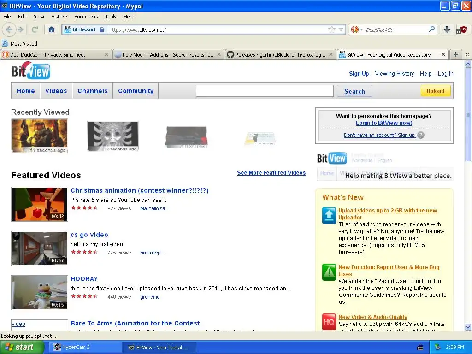Screen dimensions: 472x354
Task: Open the View menu
Action: tap(39, 17)
